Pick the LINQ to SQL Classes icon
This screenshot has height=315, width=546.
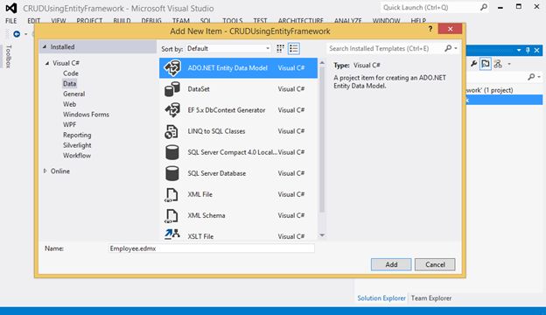(171, 131)
